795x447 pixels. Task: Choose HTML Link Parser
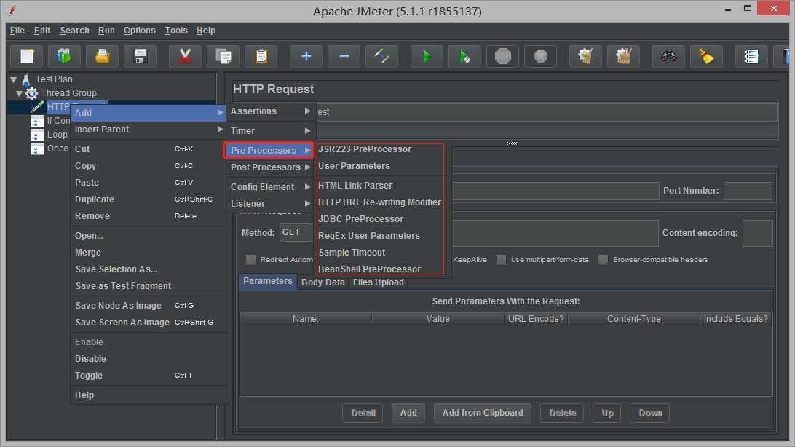(x=355, y=186)
